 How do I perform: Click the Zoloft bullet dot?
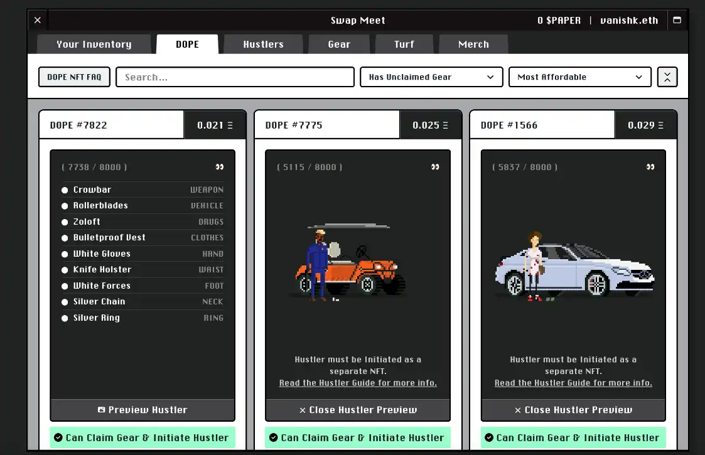[x=65, y=222]
